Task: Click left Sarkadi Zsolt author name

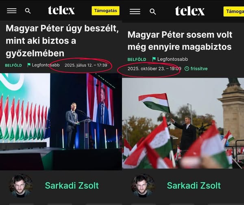Action: [72, 185]
